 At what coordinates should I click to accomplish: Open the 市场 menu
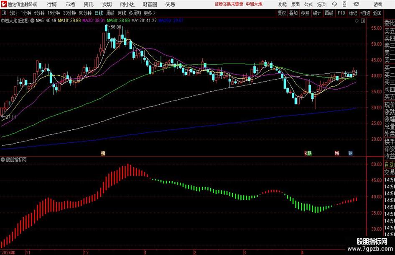click(70, 4)
